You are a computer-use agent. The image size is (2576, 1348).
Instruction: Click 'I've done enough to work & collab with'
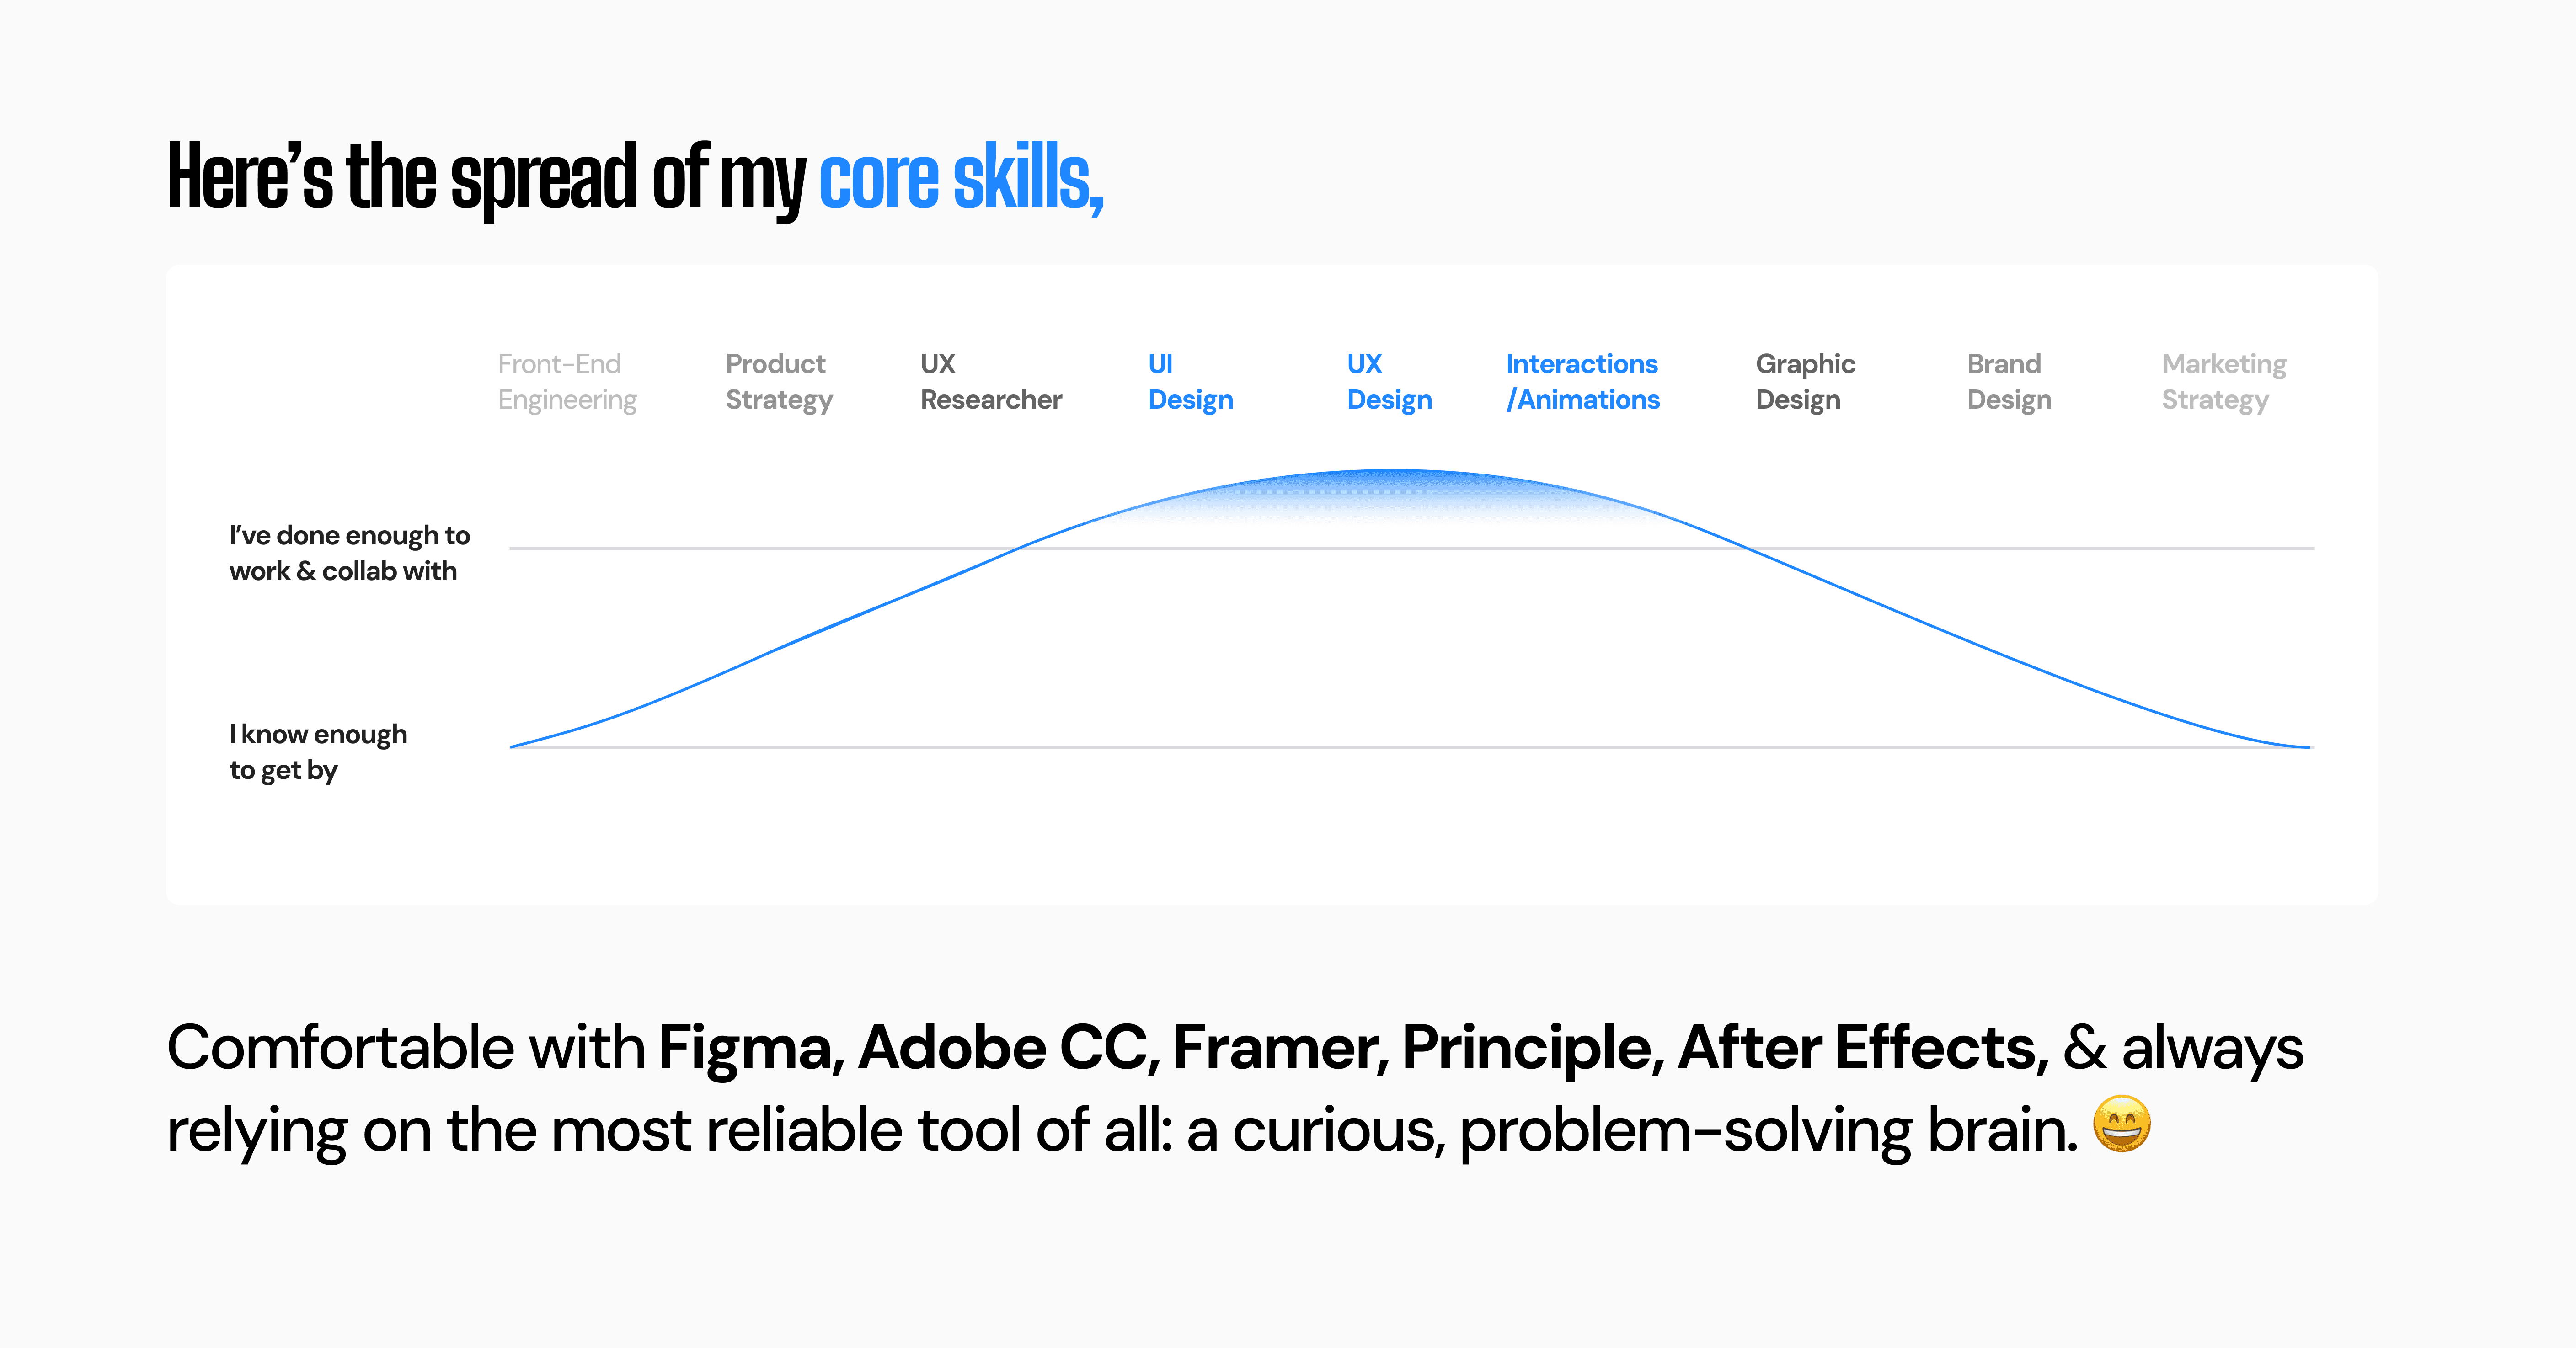click(349, 553)
